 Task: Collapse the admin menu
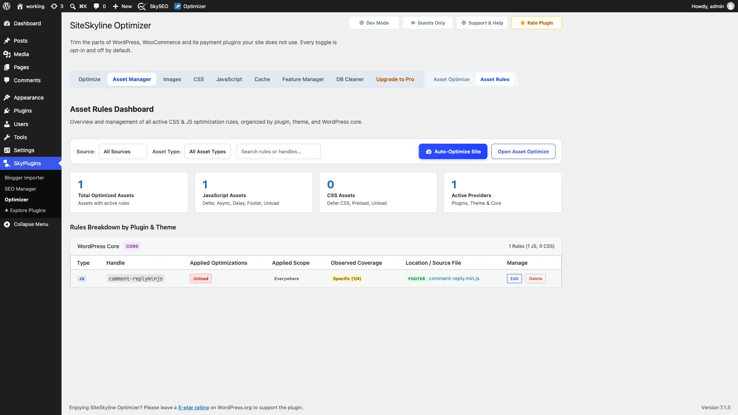pyautogui.click(x=31, y=224)
